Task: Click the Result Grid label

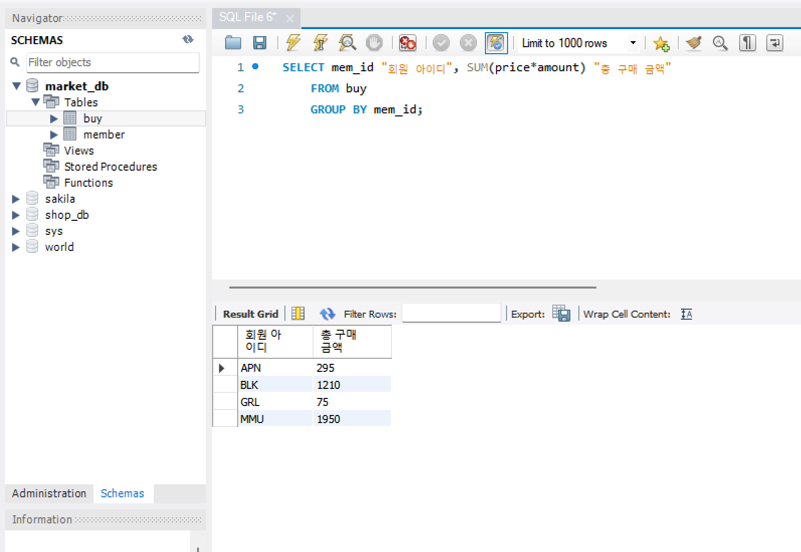Action: pyautogui.click(x=250, y=314)
